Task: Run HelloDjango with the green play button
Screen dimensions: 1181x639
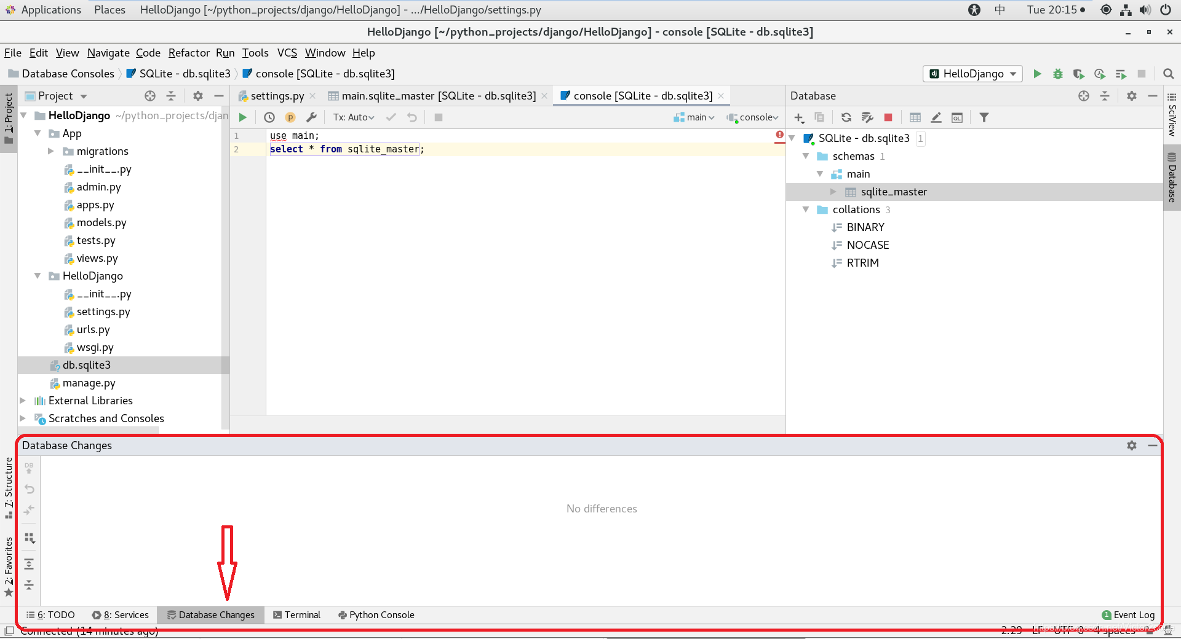Action: click(x=1037, y=74)
